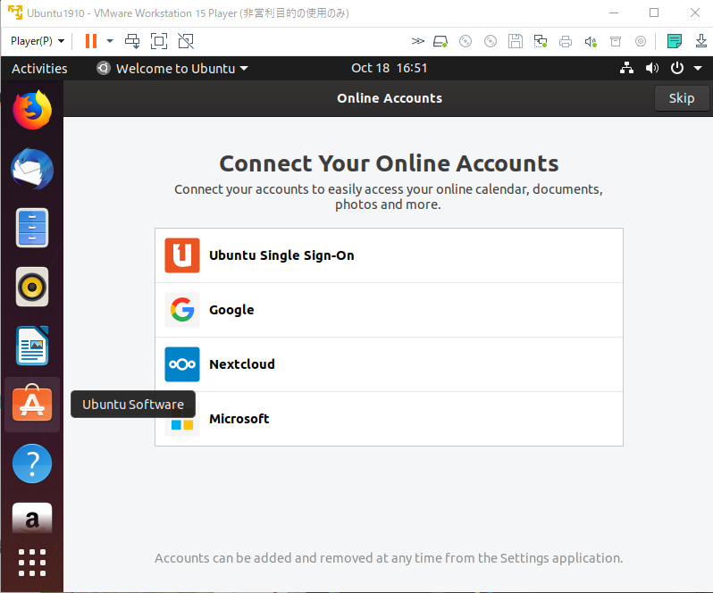Open the Player(P) menu
This screenshot has width=713, height=593.
point(38,41)
